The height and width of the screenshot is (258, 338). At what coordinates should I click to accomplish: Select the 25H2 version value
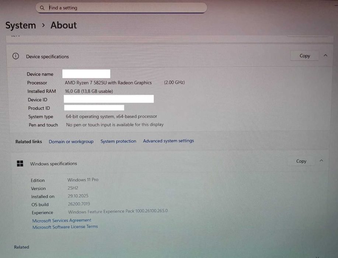[x=73, y=188]
